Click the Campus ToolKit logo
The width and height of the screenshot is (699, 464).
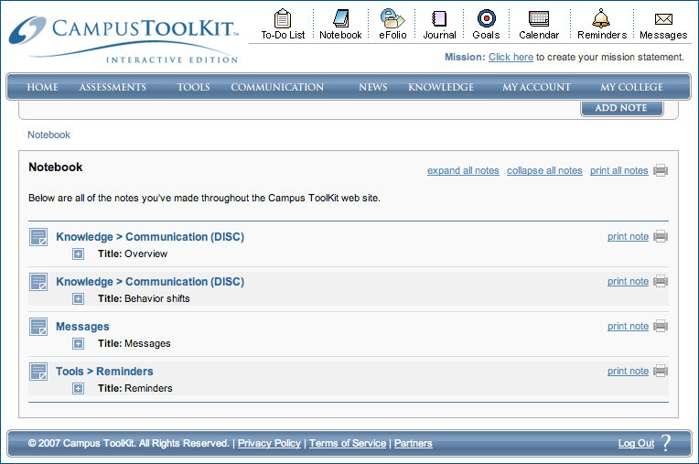click(124, 38)
